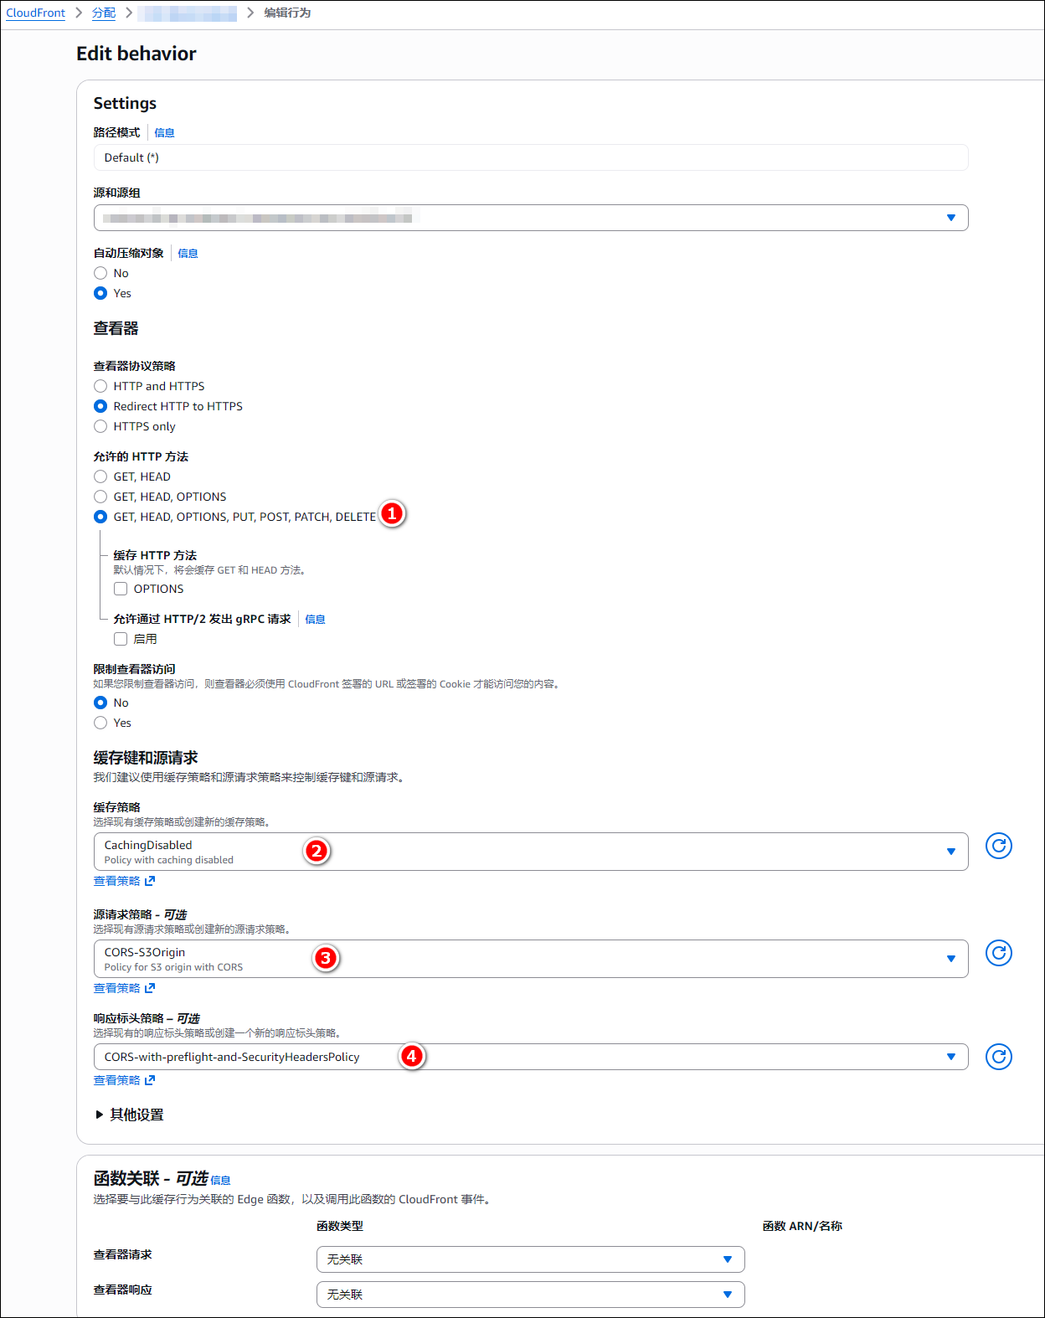Click the Default (*) path pattern field
Image resolution: width=1045 pixels, height=1318 pixels.
pos(531,157)
